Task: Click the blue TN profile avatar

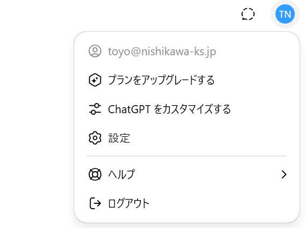Action: click(285, 14)
